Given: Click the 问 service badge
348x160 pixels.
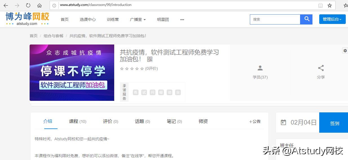Looking at the screenshot, I should [x=153, y=92].
